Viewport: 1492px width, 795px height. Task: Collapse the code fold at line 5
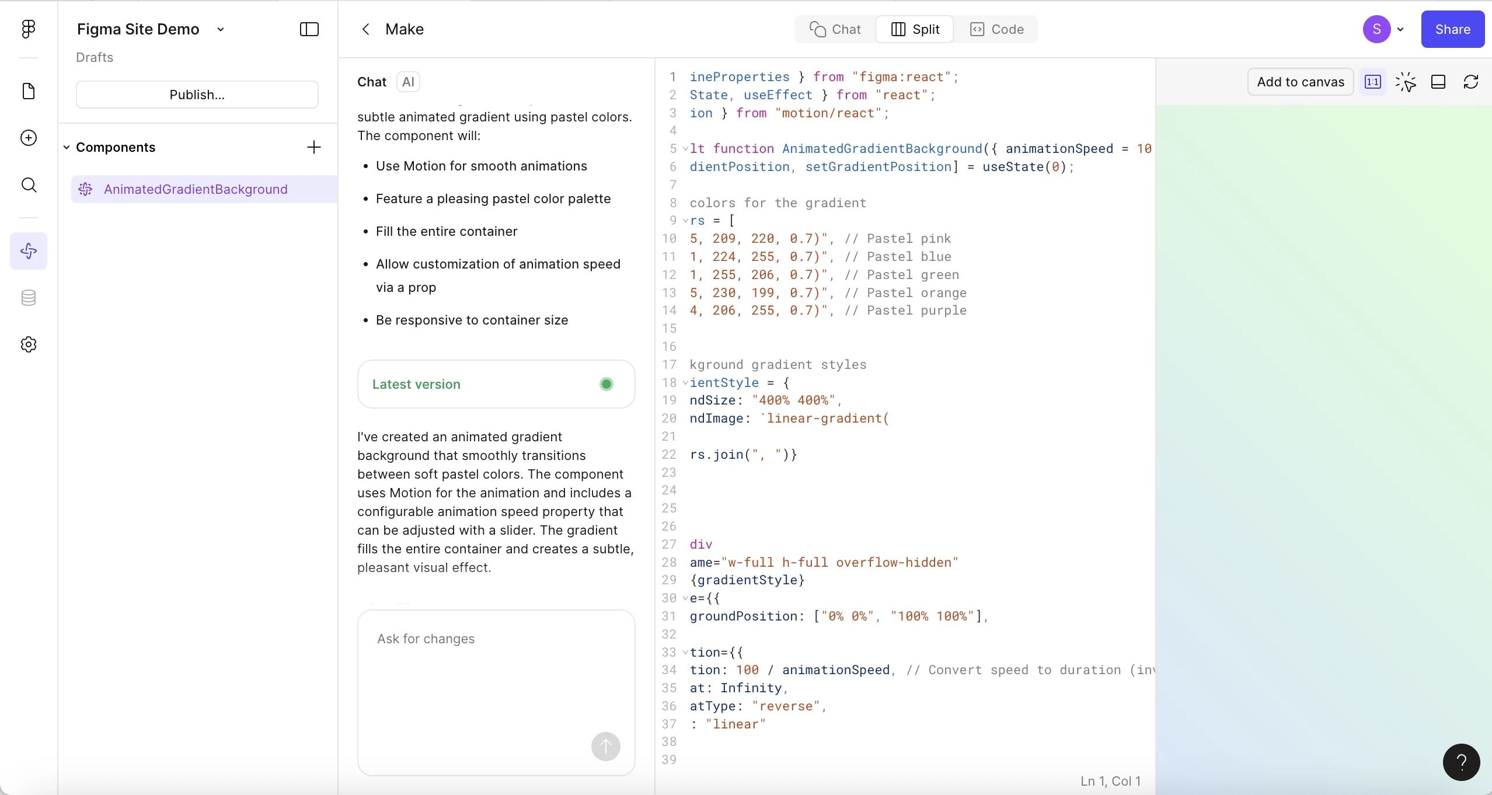pyautogui.click(x=685, y=149)
